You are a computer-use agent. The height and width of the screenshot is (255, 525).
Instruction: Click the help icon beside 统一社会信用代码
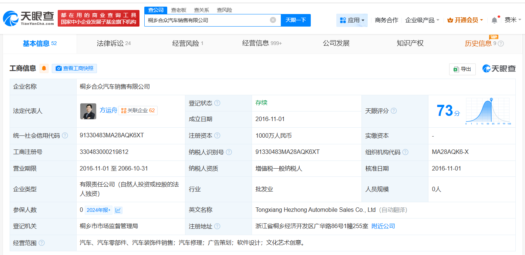[64, 135]
